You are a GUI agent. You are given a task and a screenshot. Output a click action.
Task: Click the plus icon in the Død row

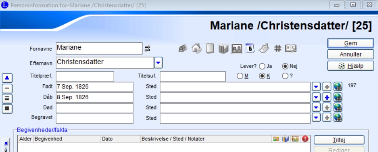tap(327, 108)
